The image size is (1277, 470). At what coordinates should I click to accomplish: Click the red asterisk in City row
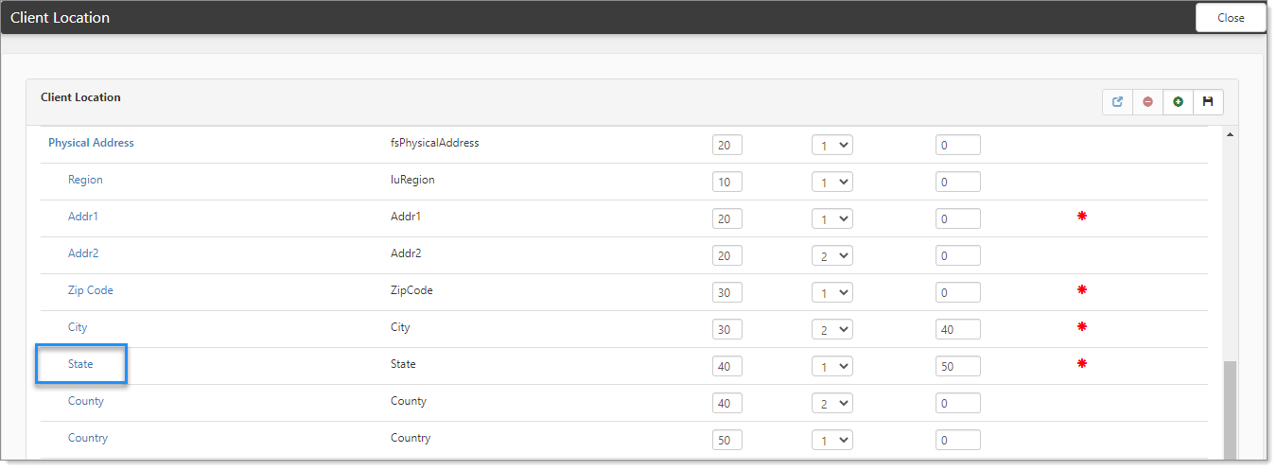pyautogui.click(x=1082, y=327)
